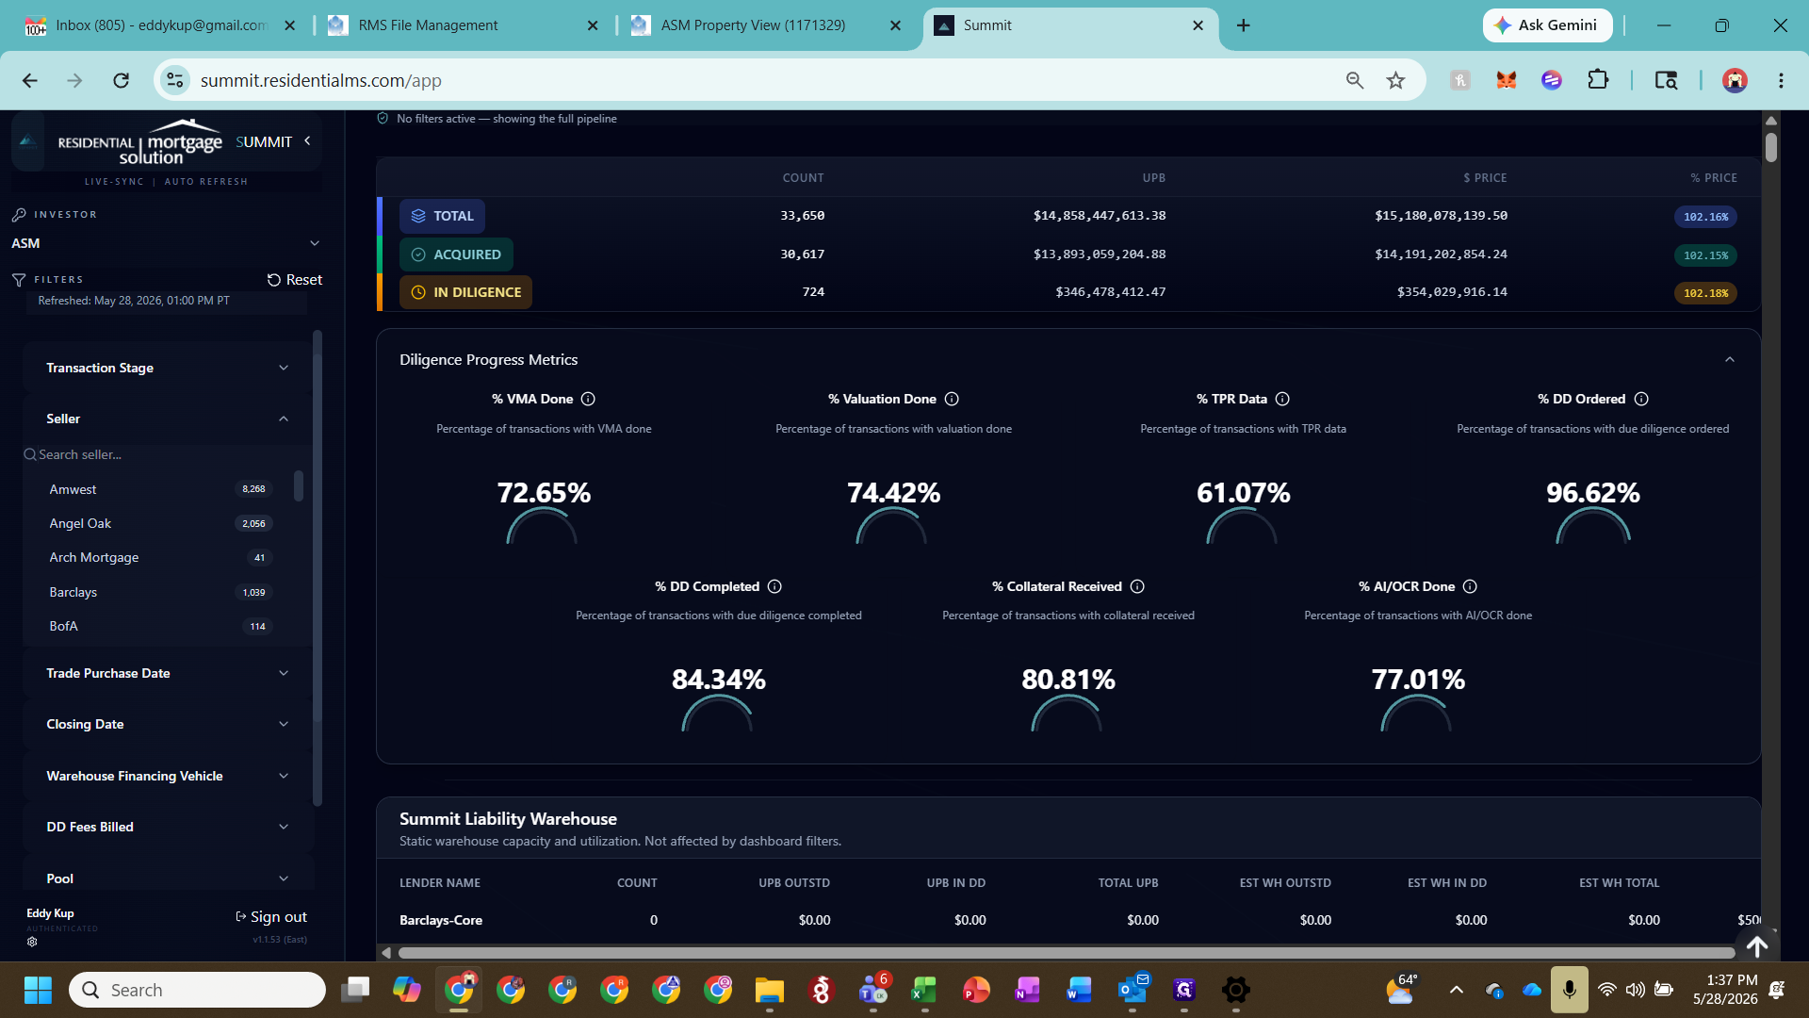This screenshot has width=1809, height=1018.
Task: Open Excel from the Windows taskbar
Action: pyautogui.click(x=923, y=990)
